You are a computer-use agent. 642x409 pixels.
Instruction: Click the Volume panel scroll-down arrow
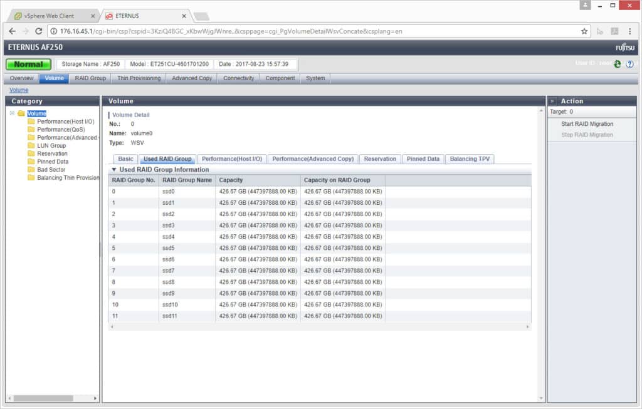pyautogui.click(x=541, y=398)
